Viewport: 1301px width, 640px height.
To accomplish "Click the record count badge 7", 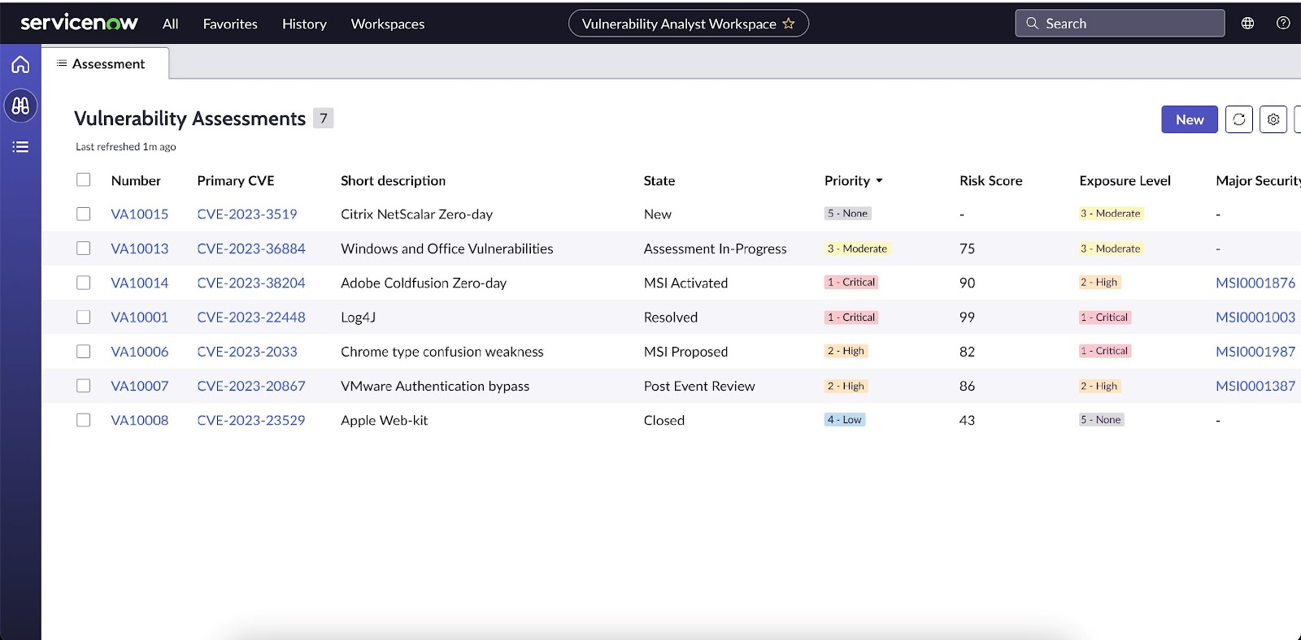I will pyautogui.click(x=323, y=119).
